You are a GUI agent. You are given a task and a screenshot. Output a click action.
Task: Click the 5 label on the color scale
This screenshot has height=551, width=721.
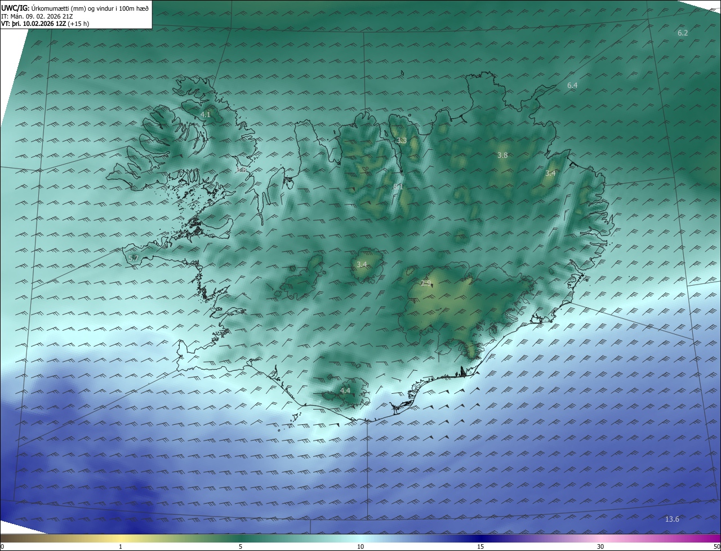241,546
